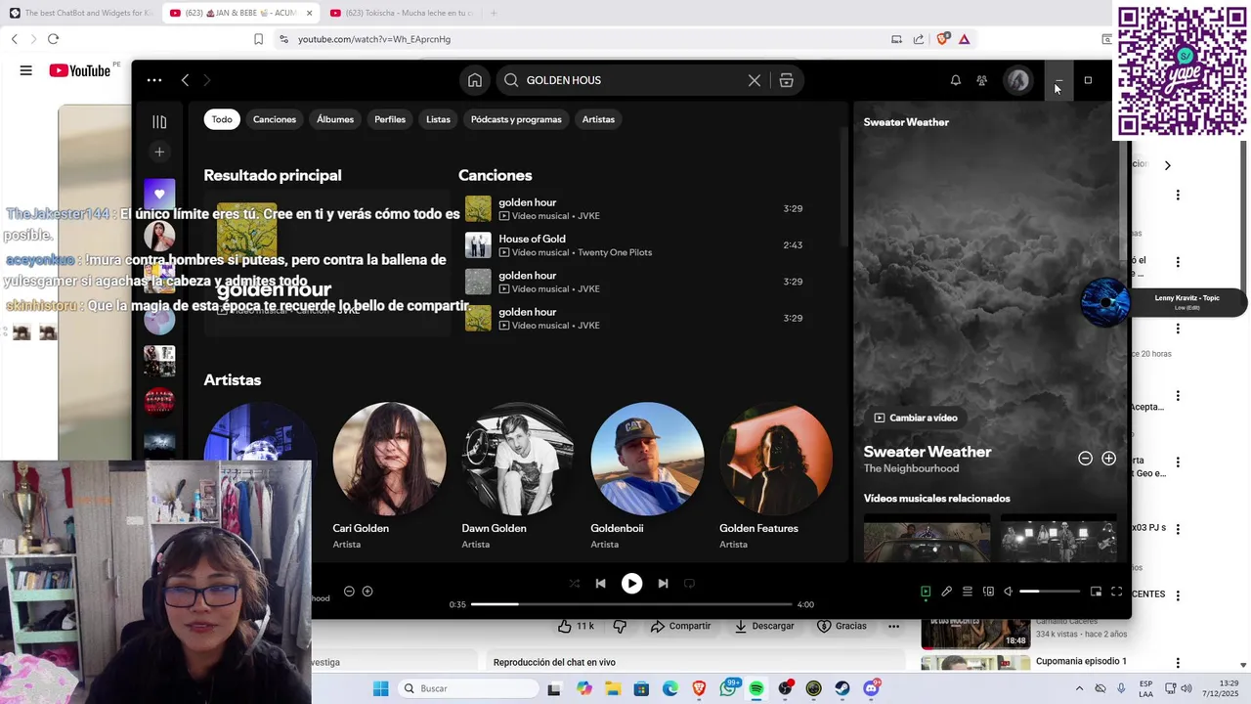Open Goldenboii artist profile
This screenshot has width=1251, height=704.
pyautogui.click(x=647, y=478)
